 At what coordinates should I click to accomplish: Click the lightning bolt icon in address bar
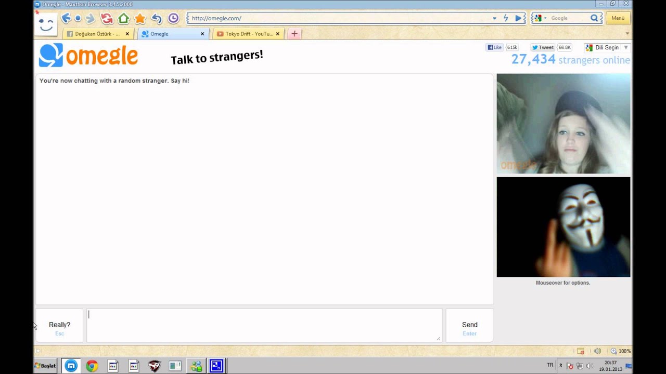(505, 18)
